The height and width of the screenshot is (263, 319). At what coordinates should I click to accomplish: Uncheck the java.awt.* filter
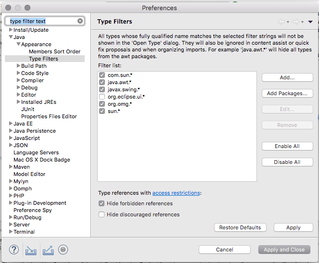click(102, 82)
